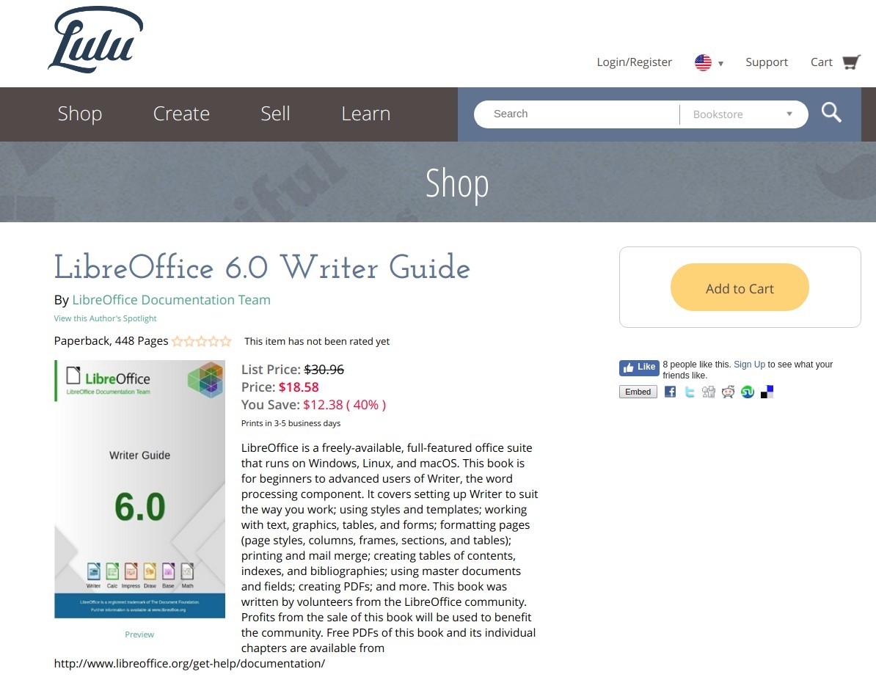This screenshot has width=876, height=677.
Task: Click the libreoffice.org documentation URL text
Action: point(189,664)
